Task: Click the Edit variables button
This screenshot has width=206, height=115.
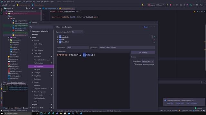Action: 143,52
